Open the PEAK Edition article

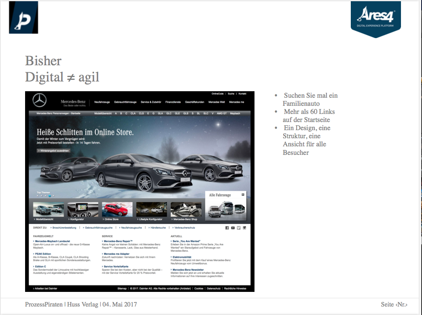click(x=43, y=254)
